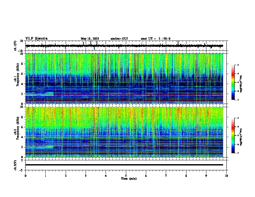Click the ch.2 "Frequency (kHz)" axis label
255x197 pixels.
[x=18, y=128]
